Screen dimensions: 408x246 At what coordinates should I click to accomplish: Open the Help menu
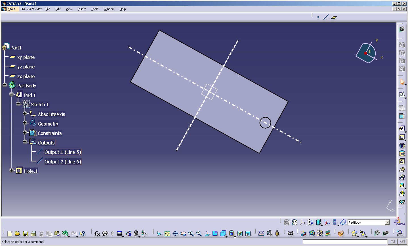(x=123, y=9)
